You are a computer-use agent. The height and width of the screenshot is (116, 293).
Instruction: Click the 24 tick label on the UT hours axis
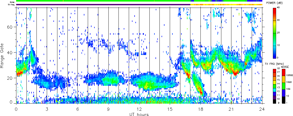click(262, 109)
